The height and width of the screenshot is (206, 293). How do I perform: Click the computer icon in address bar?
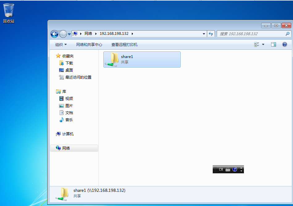pyautogui.click(x=75, y=34)
